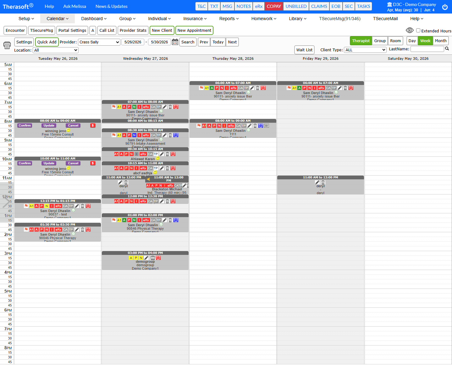452x382 pixels.
Task: Open the TASKS tab
Action: point(364,6)
